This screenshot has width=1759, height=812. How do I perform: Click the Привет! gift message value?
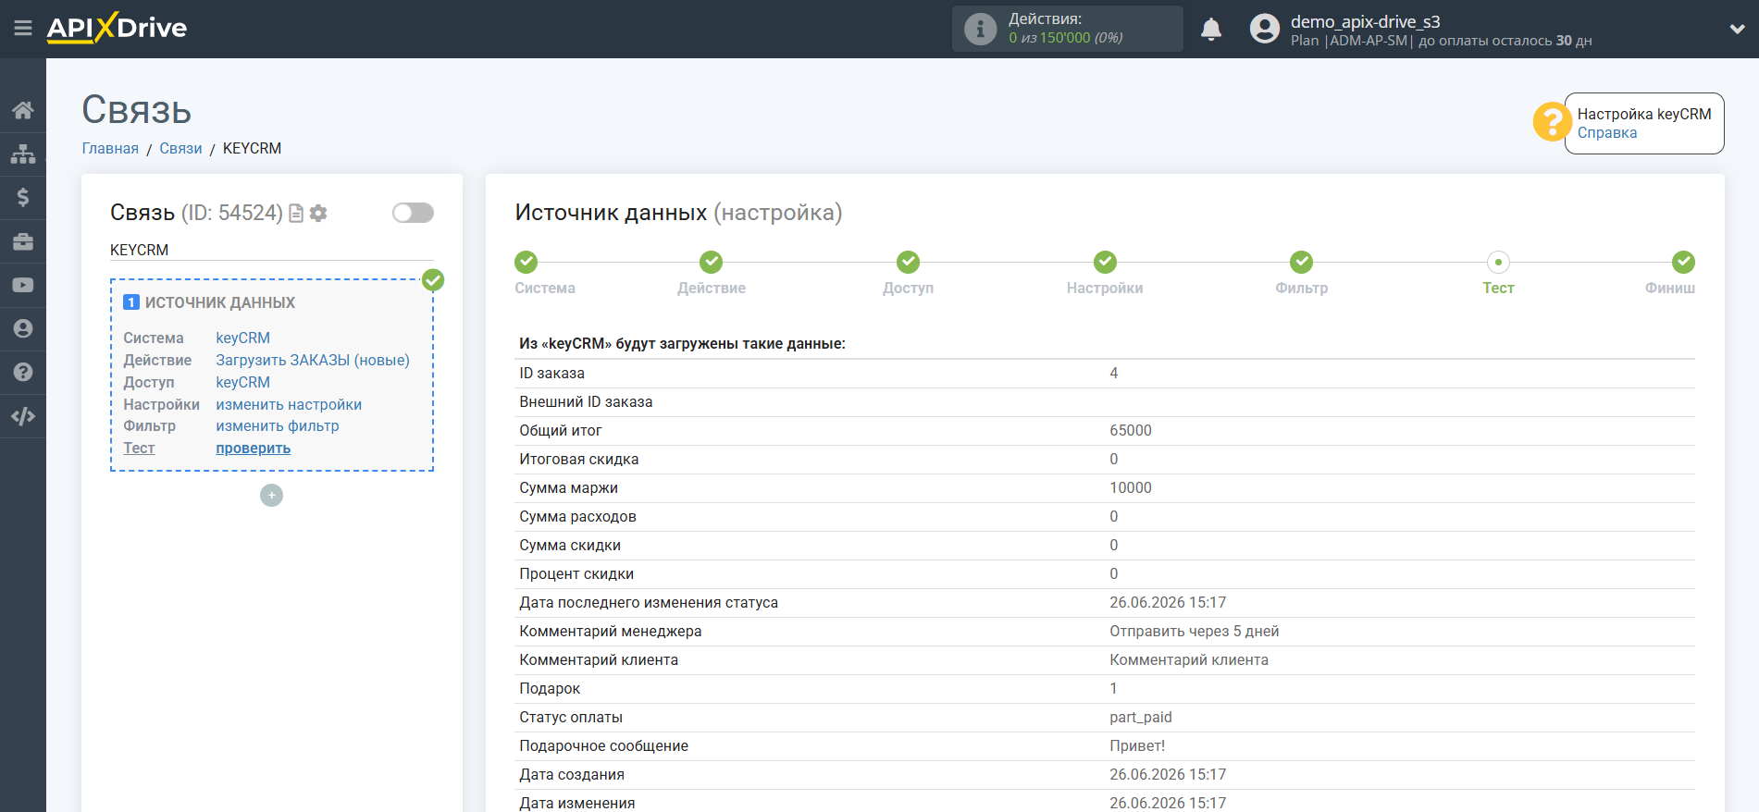click(1137, 745)
